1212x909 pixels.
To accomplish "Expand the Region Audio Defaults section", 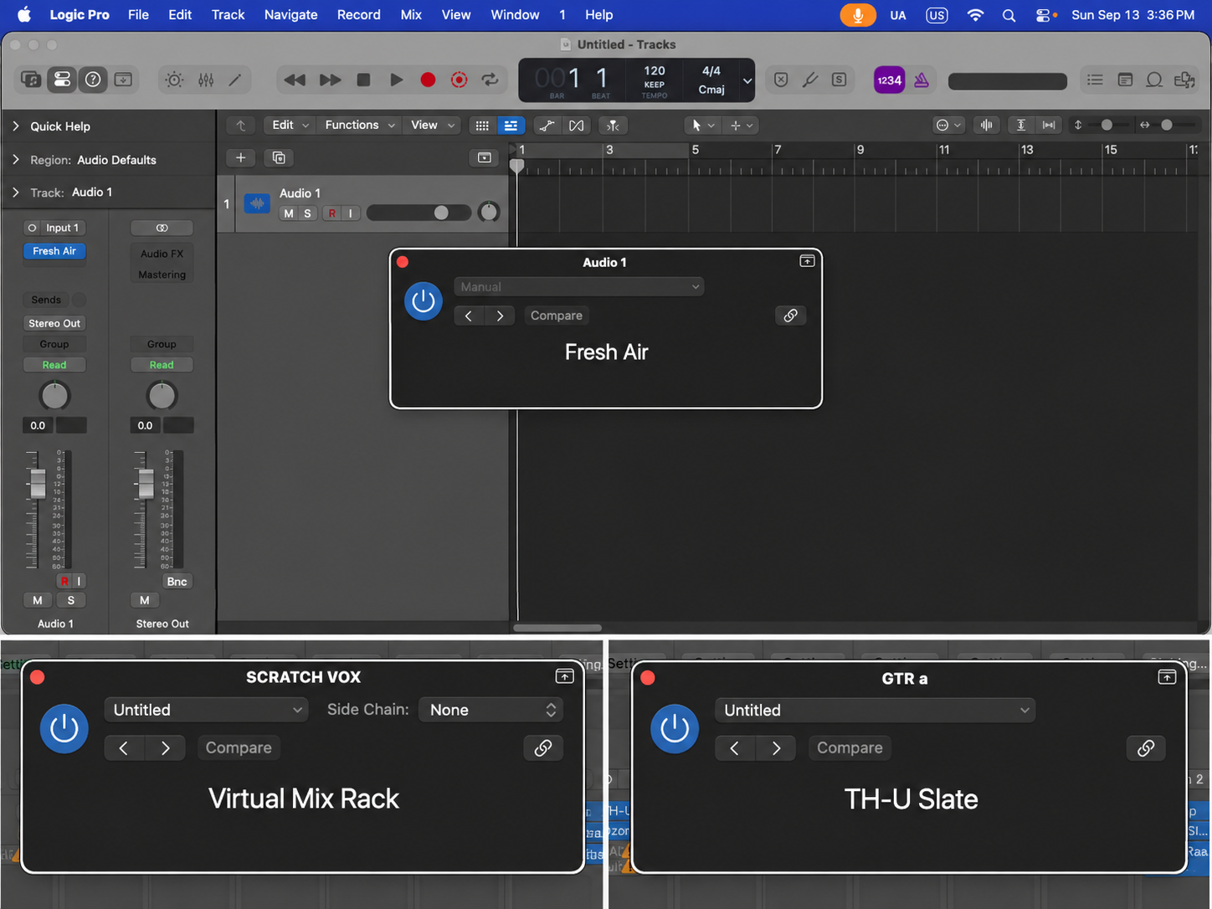I will 16,160.
